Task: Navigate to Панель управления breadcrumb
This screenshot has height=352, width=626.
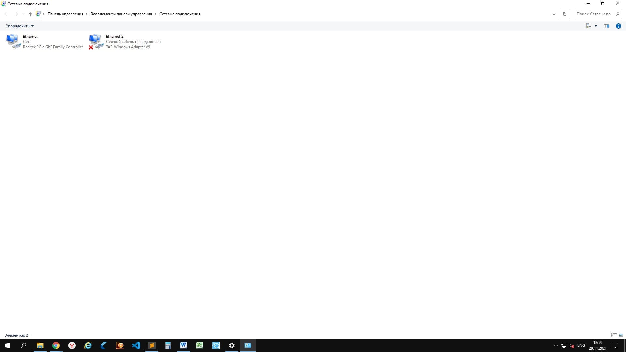Action: coord(65,14)
